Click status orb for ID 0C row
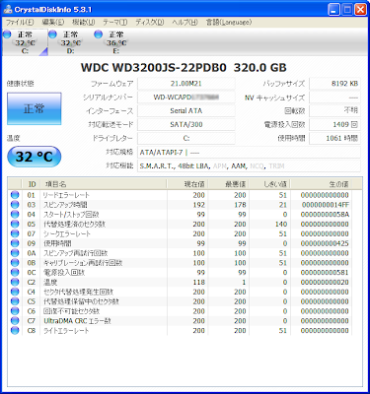The image size is (370, 394). (15, 273)
